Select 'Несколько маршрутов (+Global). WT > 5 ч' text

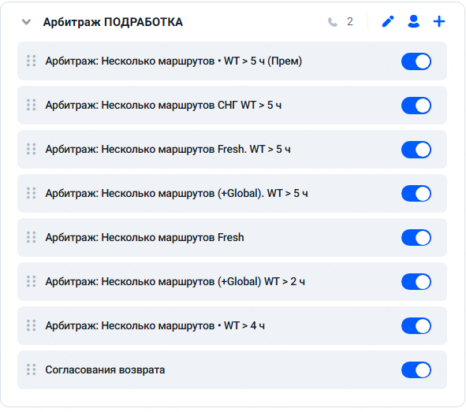point(205,194)
